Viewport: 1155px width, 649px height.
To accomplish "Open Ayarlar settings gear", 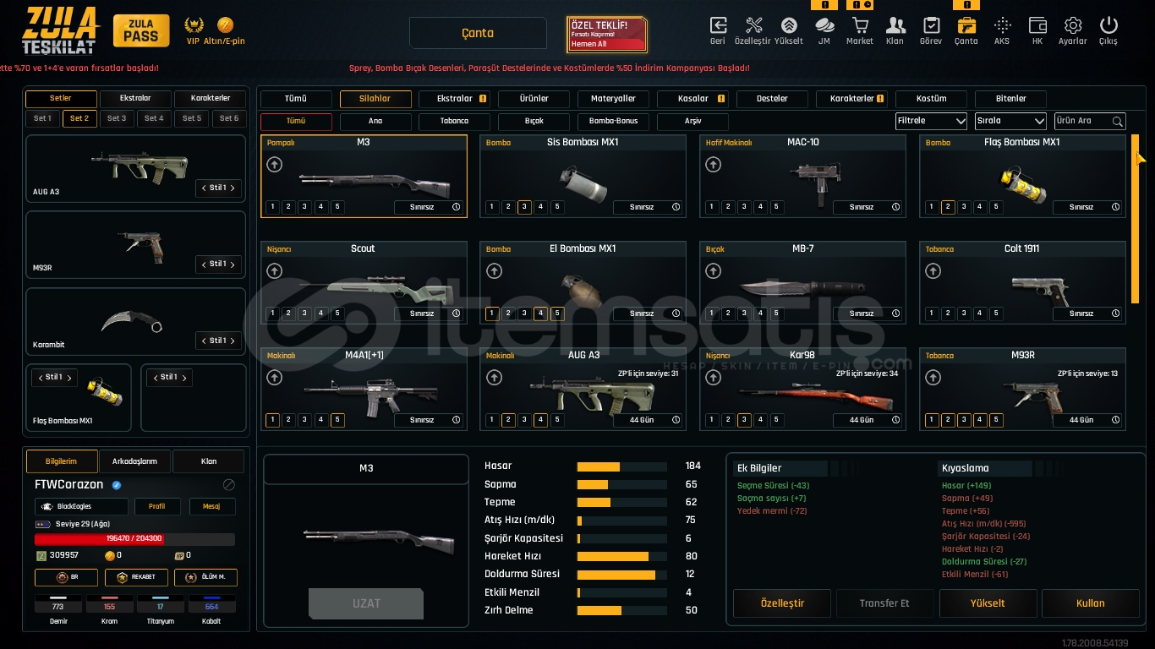I will [1073, 25].
